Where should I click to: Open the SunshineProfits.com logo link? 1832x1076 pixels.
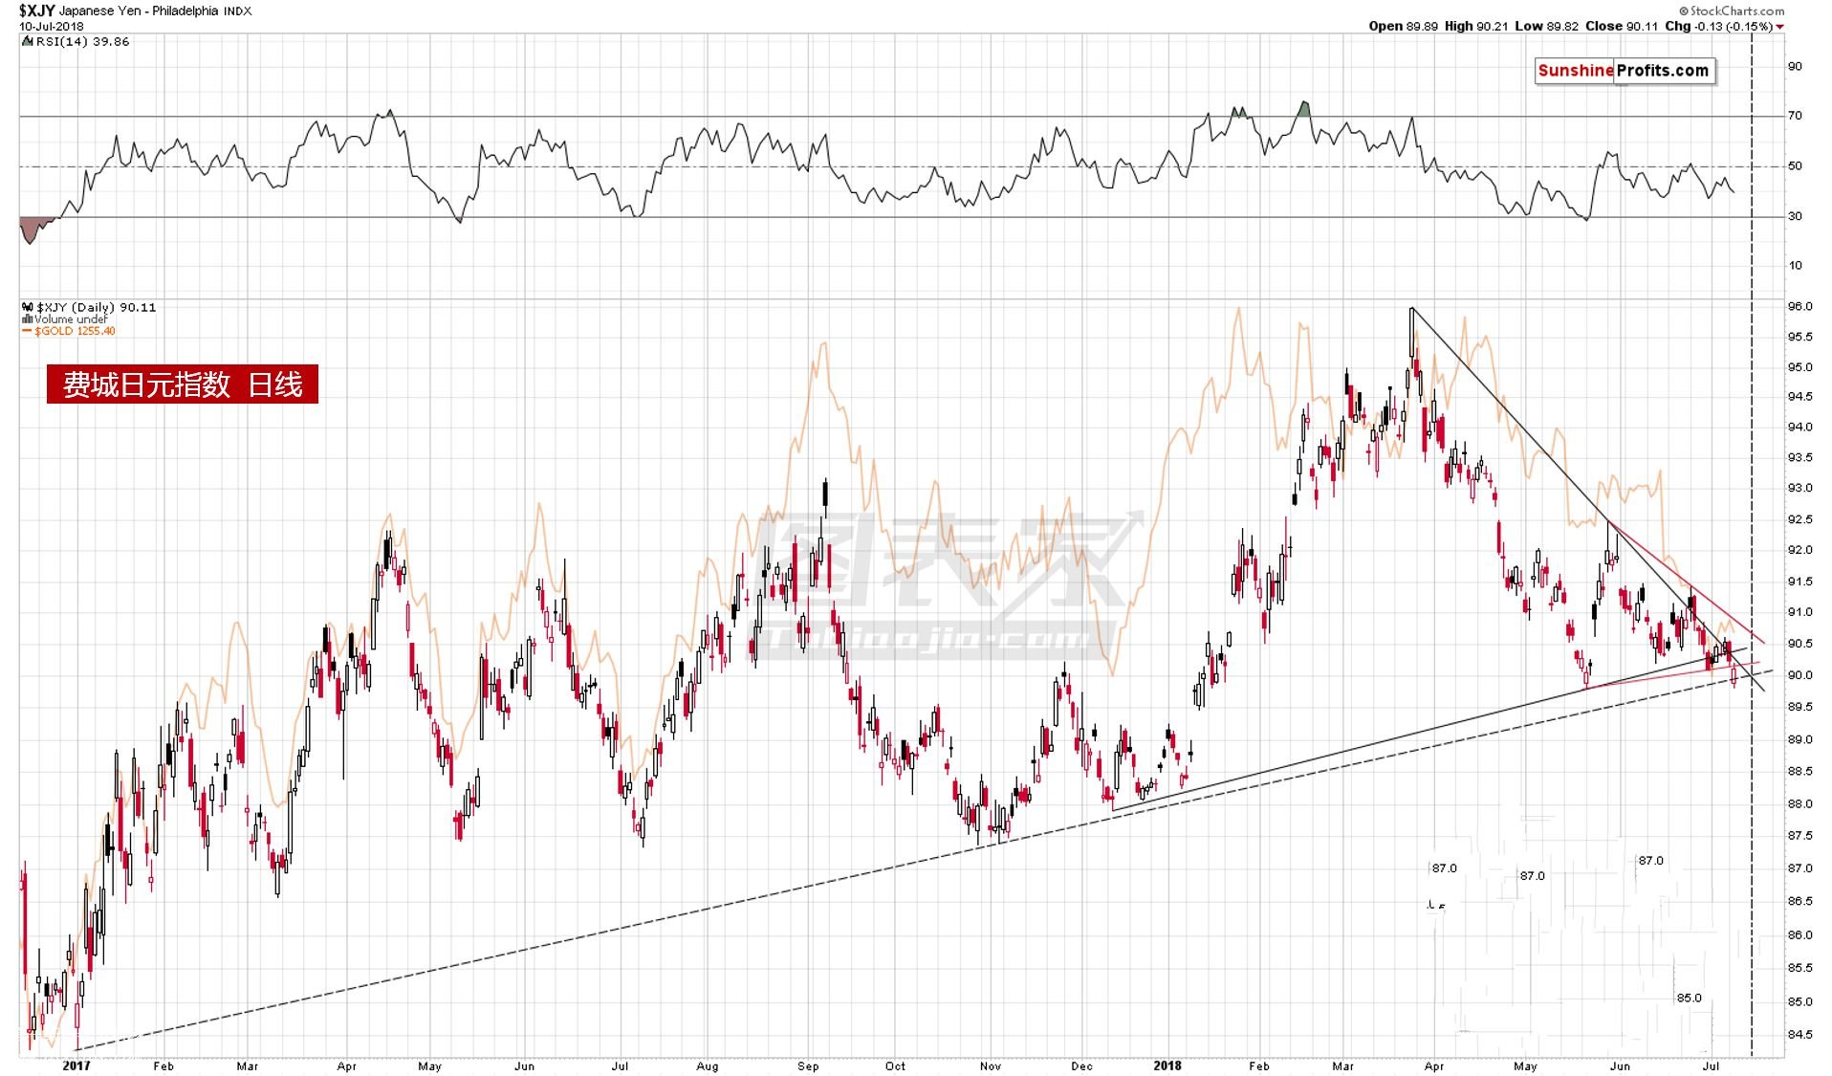pyautogui.click(x=1624, y=71)
